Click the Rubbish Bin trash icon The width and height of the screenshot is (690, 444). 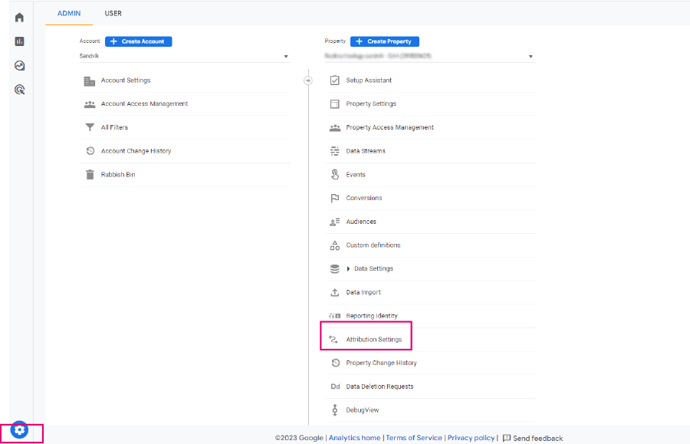90,175
